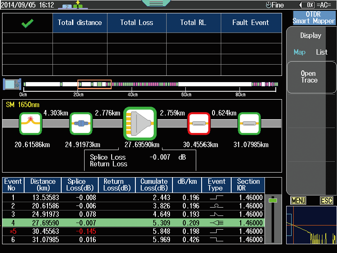
Task: Select the splice event icon at 31.07985km
Action: click(x=249, y=123)
